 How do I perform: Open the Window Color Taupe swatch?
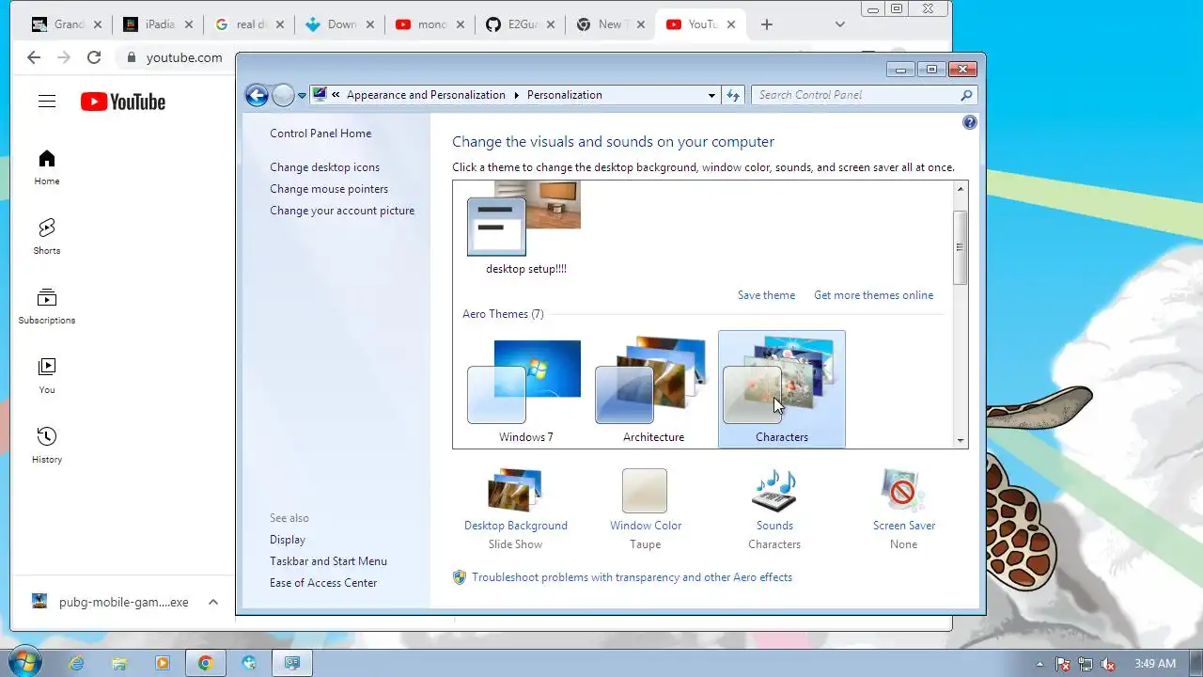[x=645, y=491]
